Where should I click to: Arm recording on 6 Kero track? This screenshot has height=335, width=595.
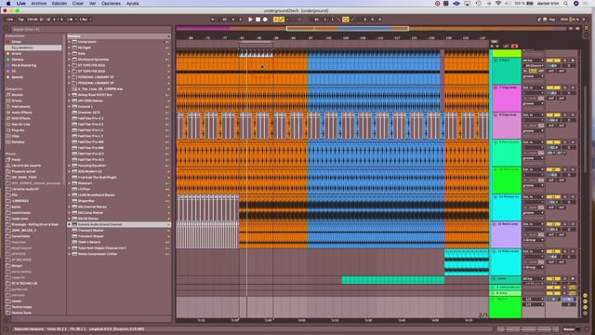click(x=573, y=60)
